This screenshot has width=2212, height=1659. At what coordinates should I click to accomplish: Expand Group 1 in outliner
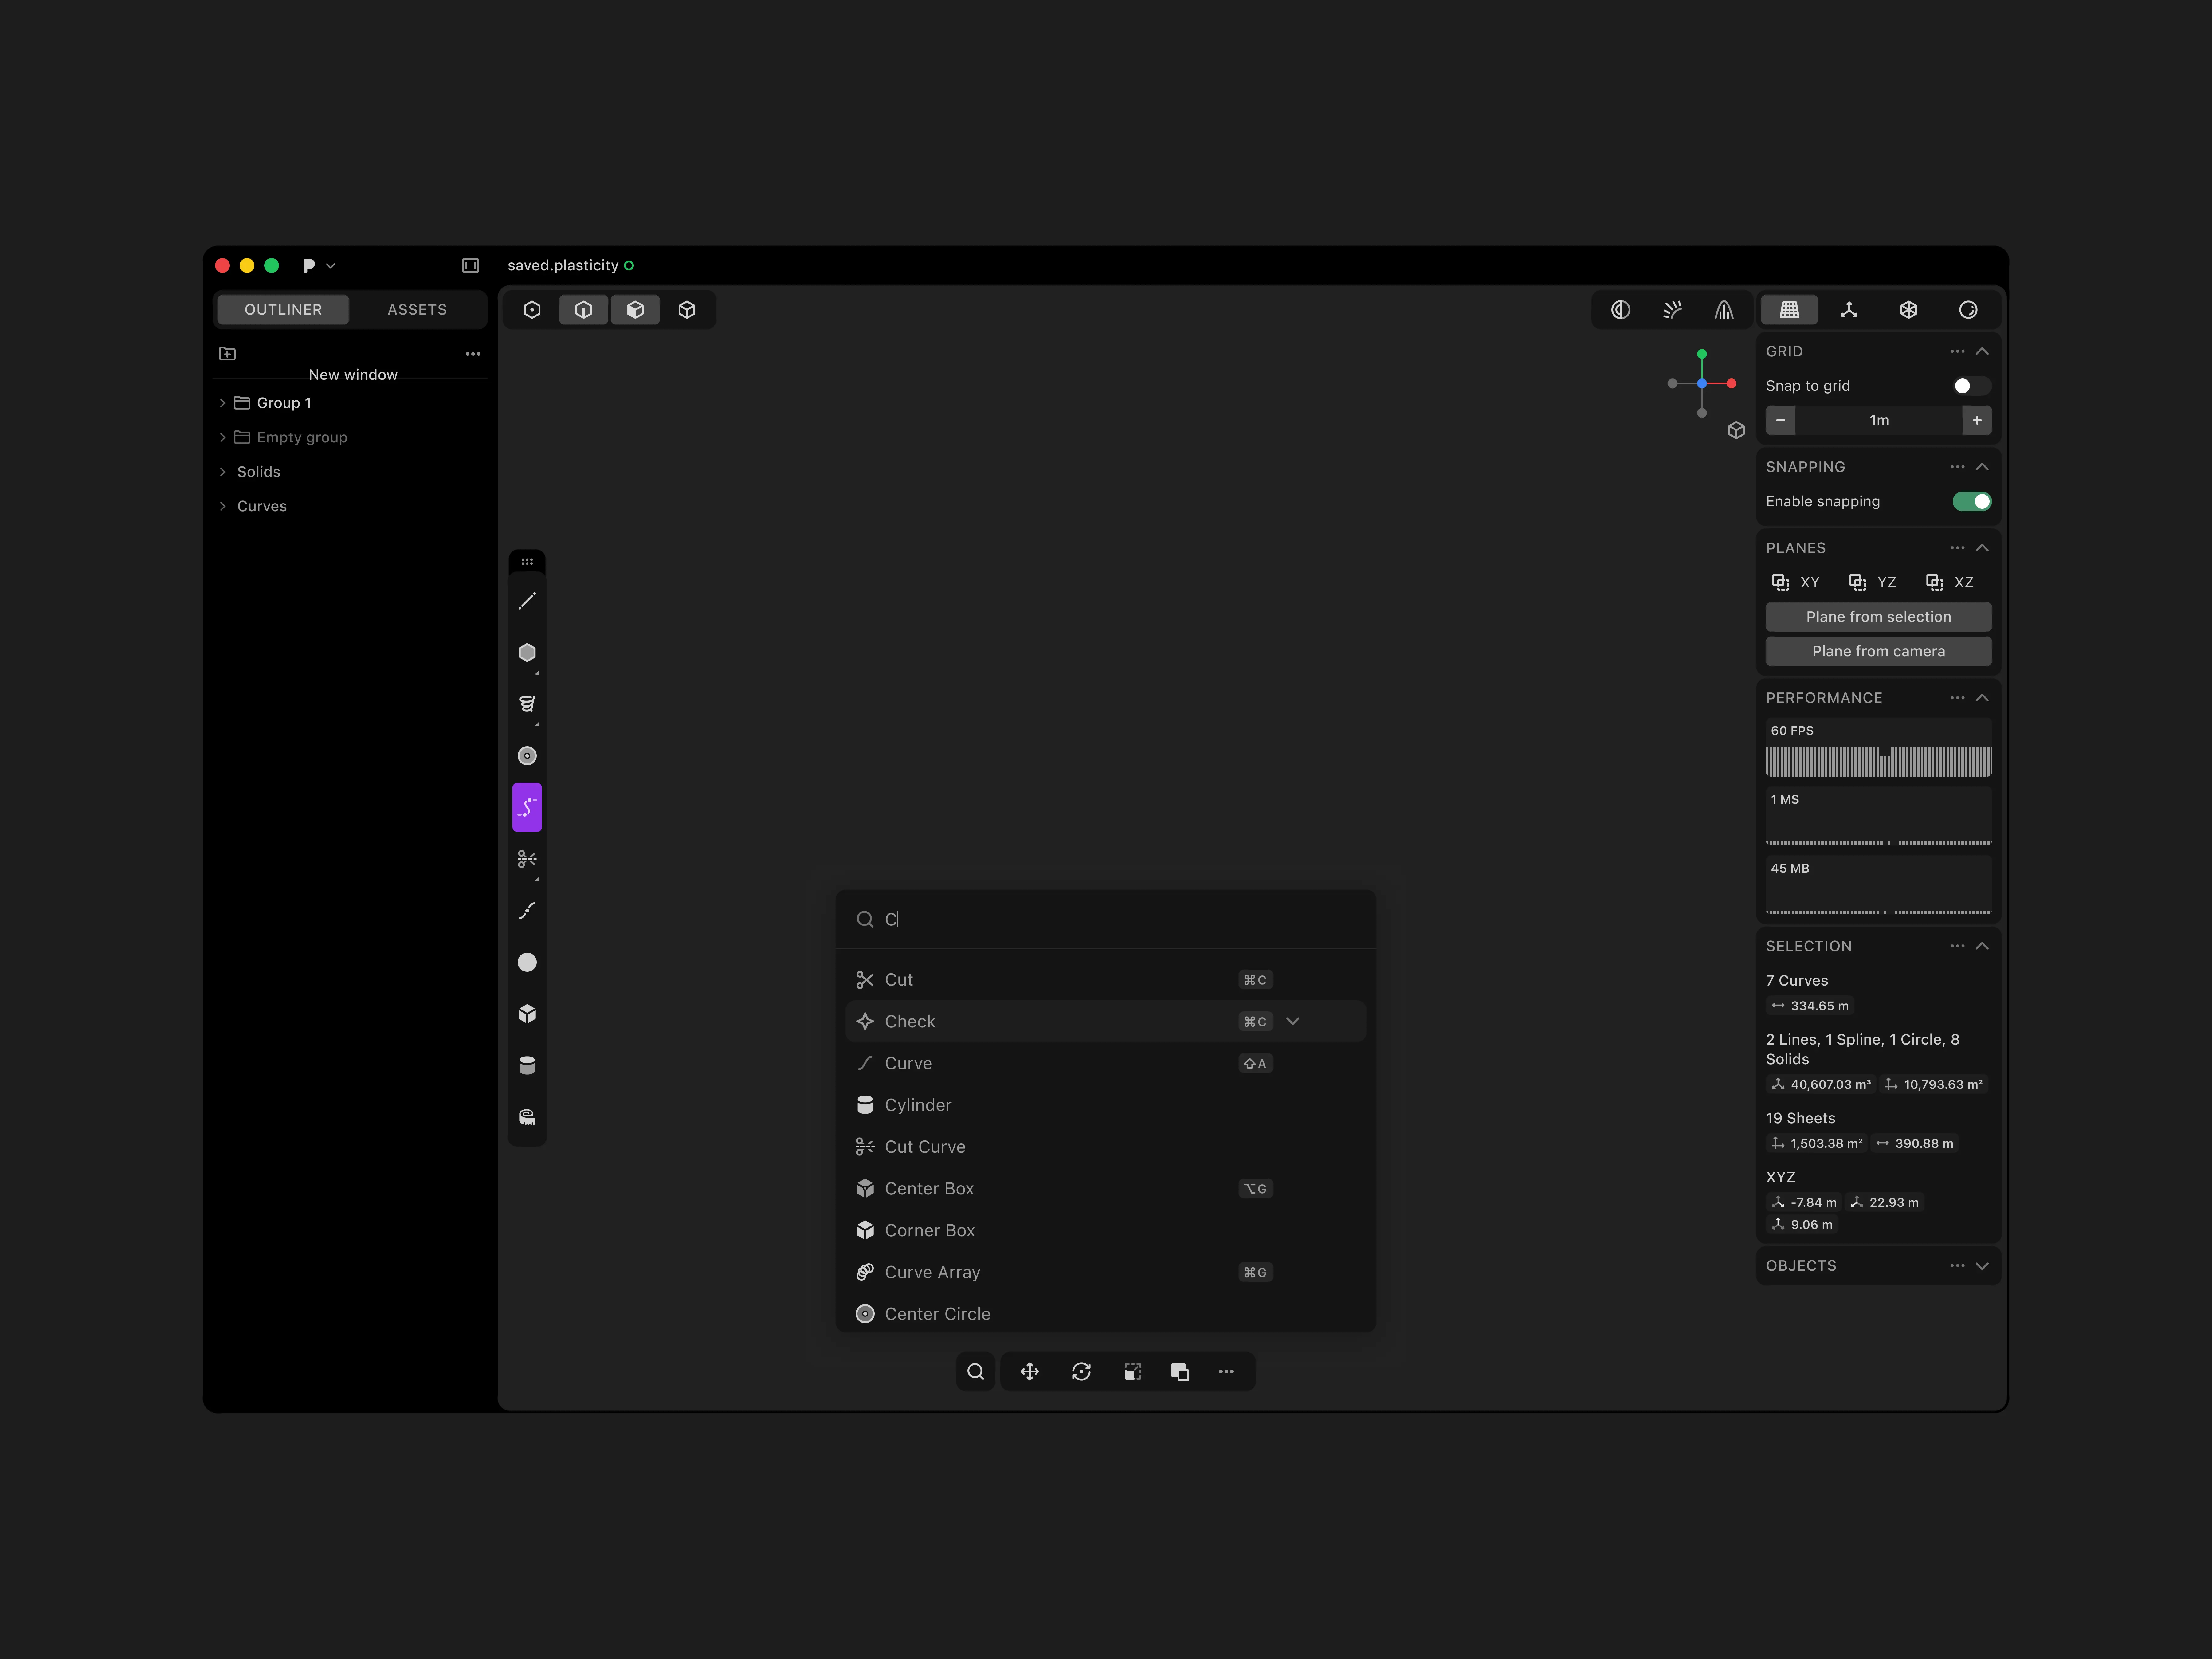point(222,403)
